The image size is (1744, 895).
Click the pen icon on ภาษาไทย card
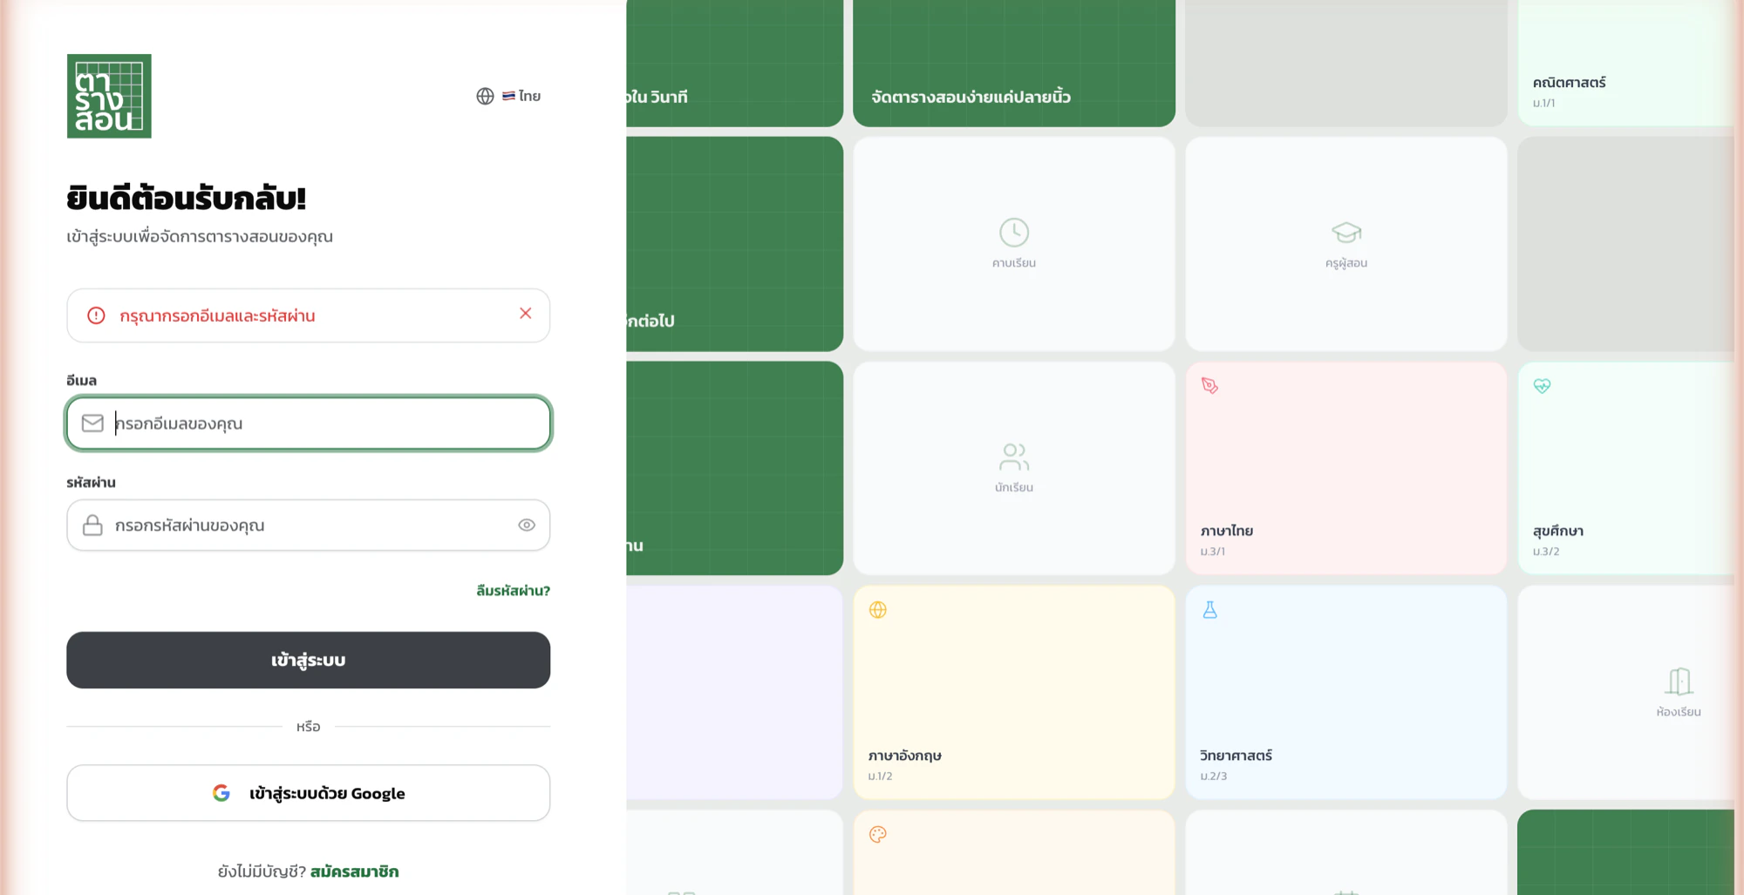(x=1210, y=386)
